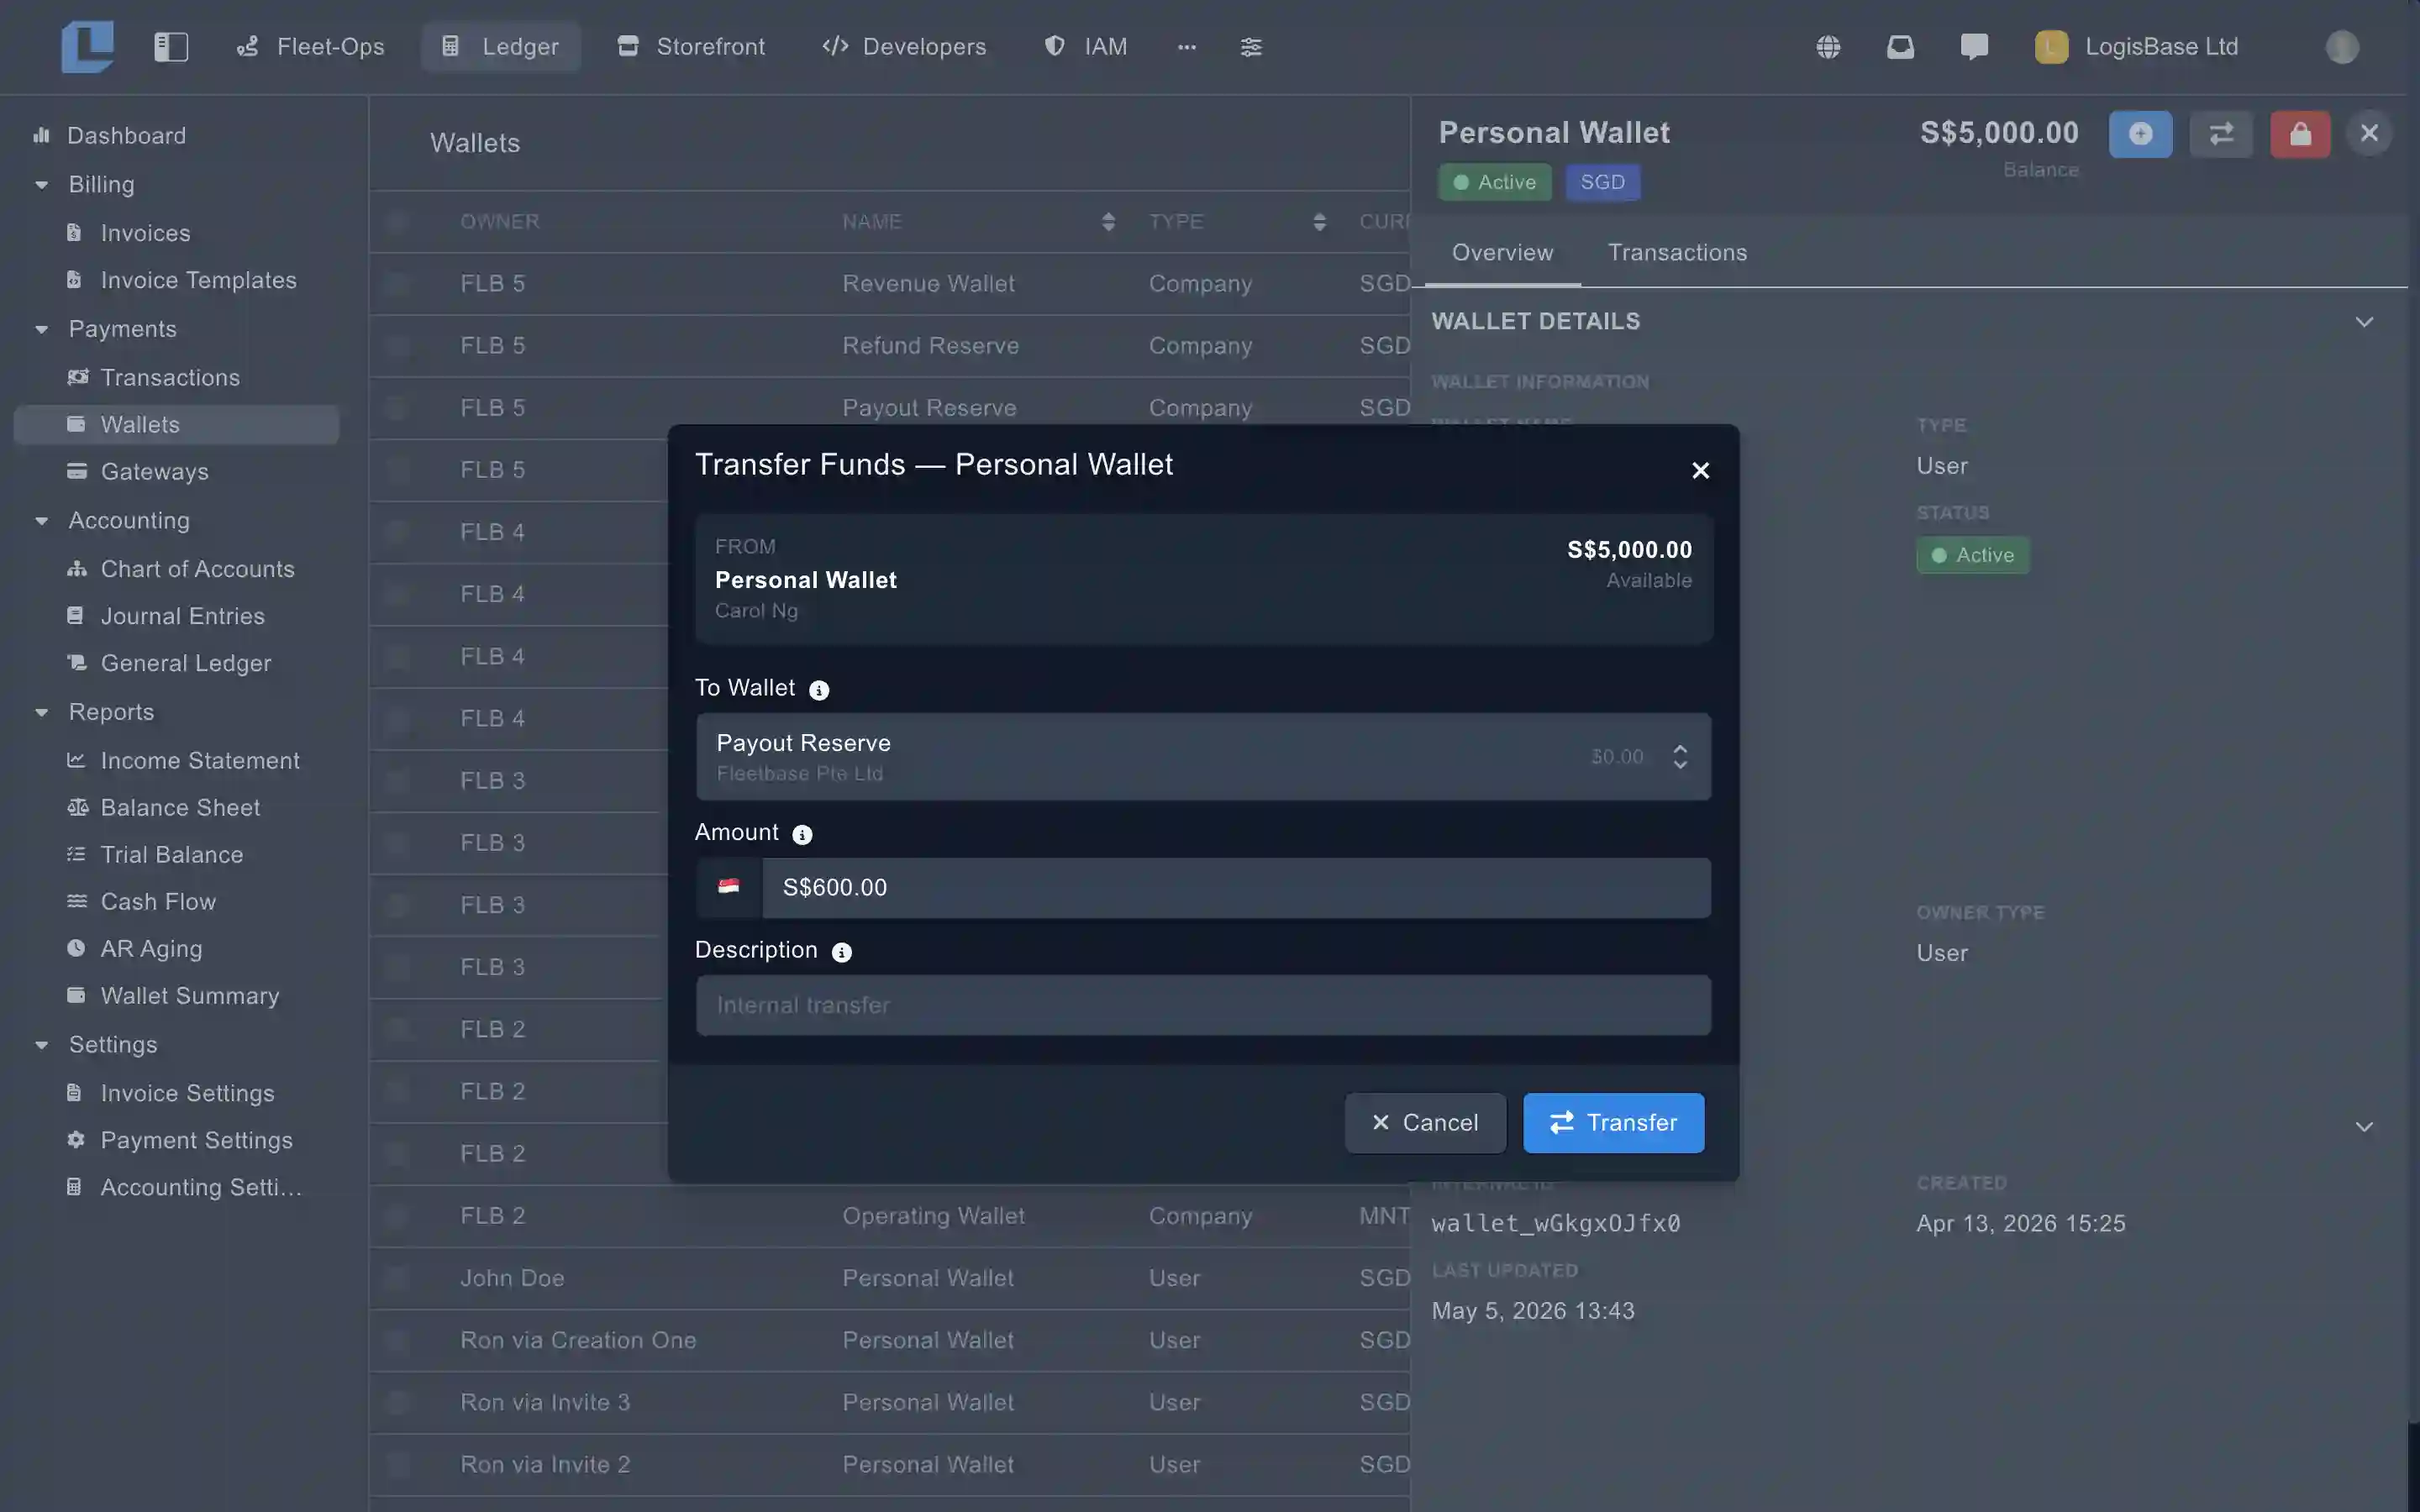
Task: Open General Ledger in the sidebar
Action: tap(186, 663)
